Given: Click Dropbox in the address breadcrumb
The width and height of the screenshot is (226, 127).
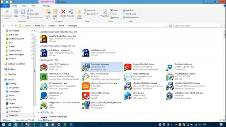Looking at the screenshot, I should tap(51, 26).
